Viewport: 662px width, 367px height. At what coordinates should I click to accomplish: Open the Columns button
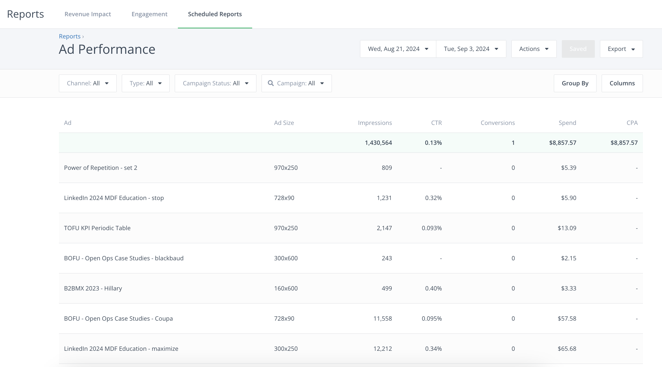[622, 83]
